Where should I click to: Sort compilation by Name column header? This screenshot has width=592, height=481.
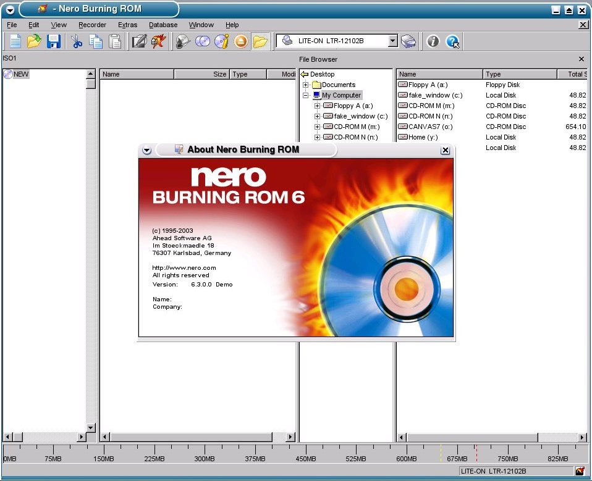[137, 74]
